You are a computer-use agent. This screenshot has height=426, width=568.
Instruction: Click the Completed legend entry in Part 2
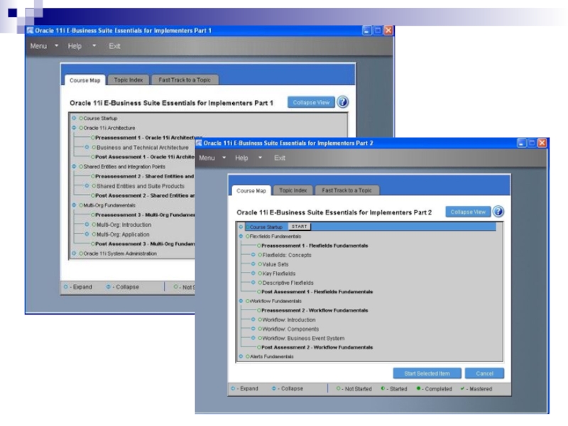434,388
